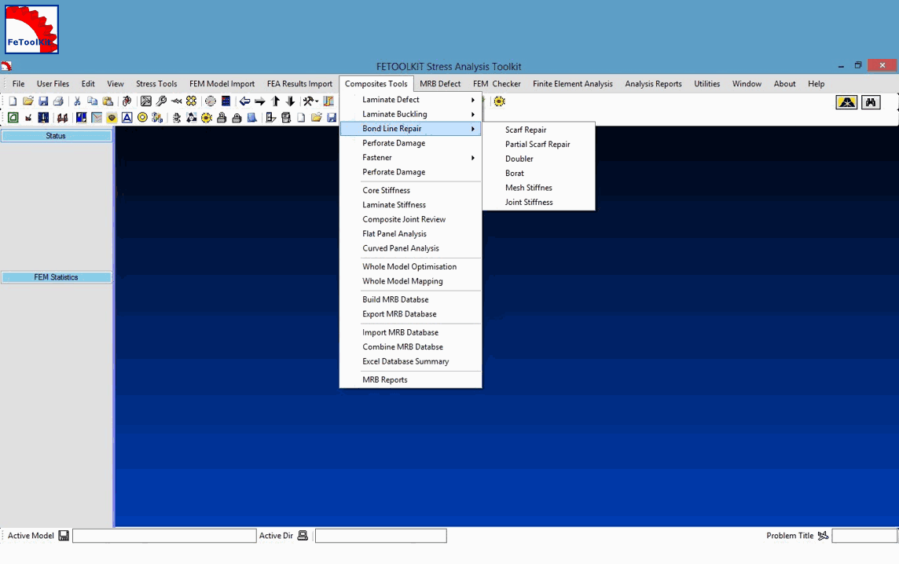The image size is (899, 564).
Task: Open the Stress Tools menu
Action: tap(156, 84)
